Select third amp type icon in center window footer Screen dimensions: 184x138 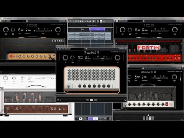click(95, 100)
